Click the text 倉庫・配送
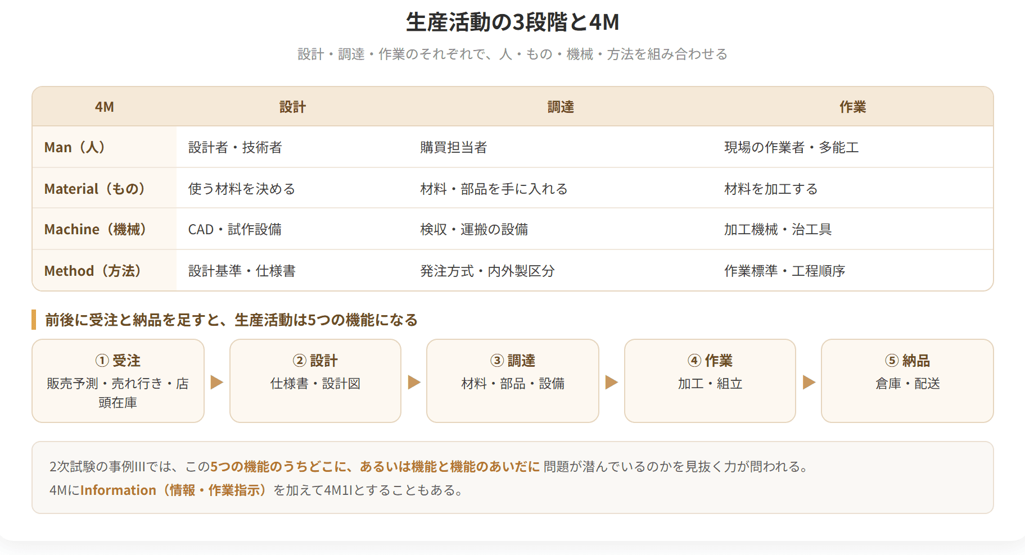The image size is (1025, 555). pyautogui.click(x=907, y=384)
